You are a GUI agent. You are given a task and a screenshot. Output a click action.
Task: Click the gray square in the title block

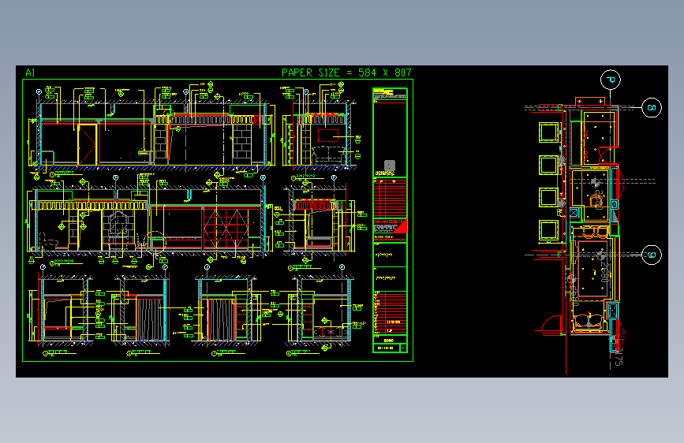(x=390, y=166)
